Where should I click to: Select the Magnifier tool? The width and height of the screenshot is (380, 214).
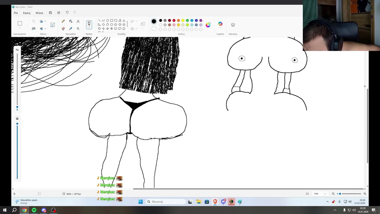click(78, 29)
